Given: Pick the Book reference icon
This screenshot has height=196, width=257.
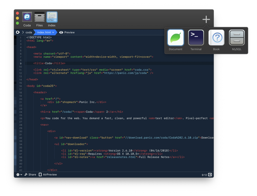Looking at the screenshot, I should 216,38.
